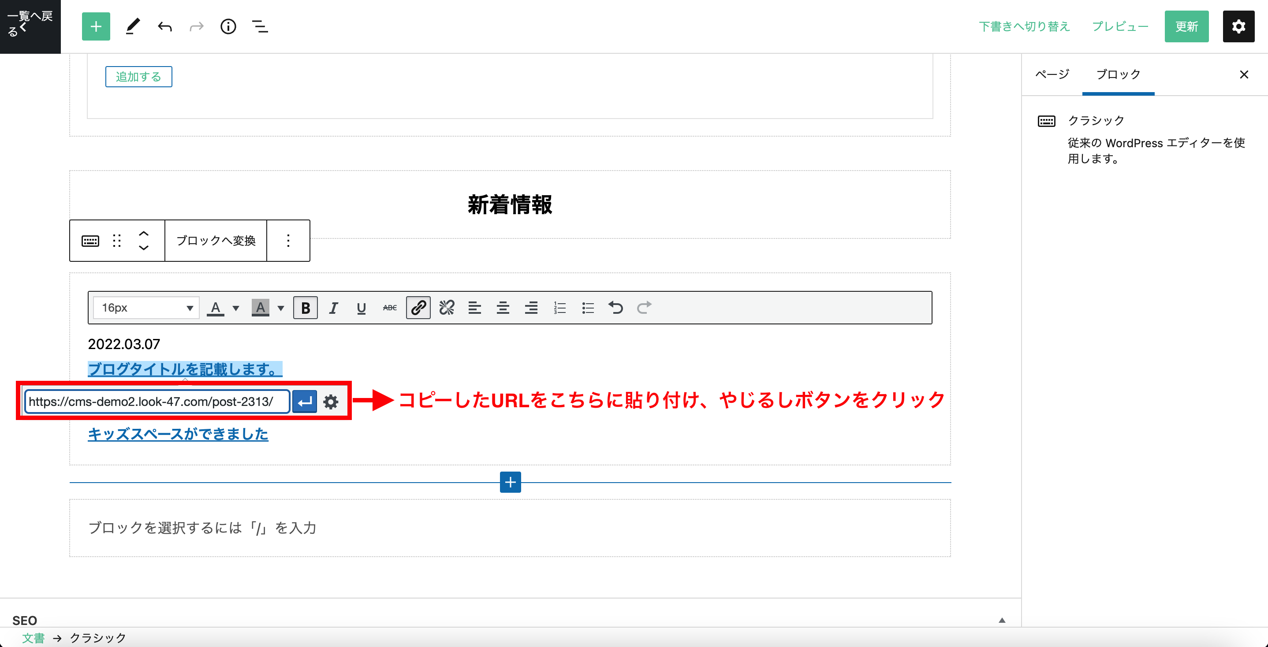Switch to the ページ tab
Viewport: 1268px width, 647px height.
(x=1052, y=74)
